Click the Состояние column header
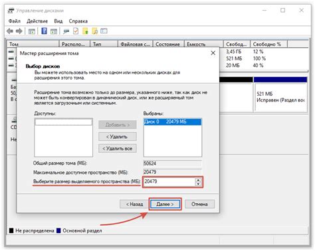315x251 pixels. point(168,44)
